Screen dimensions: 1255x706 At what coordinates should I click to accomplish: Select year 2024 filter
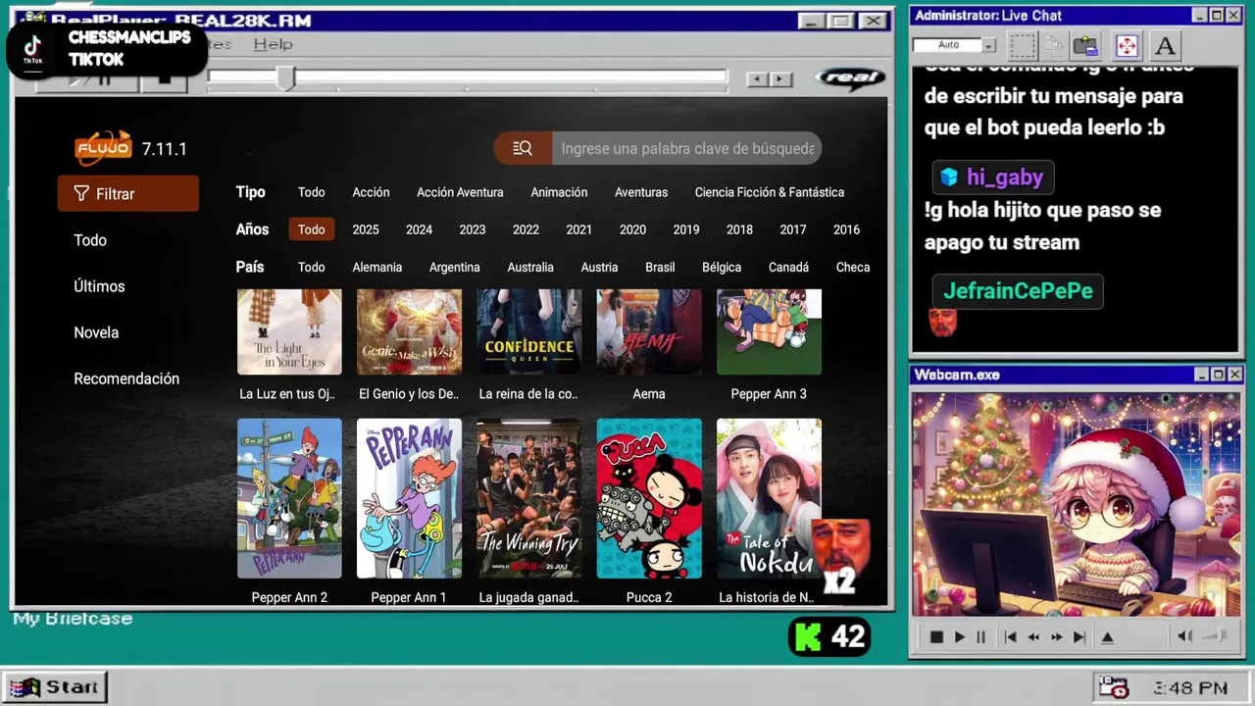(419, 229)
